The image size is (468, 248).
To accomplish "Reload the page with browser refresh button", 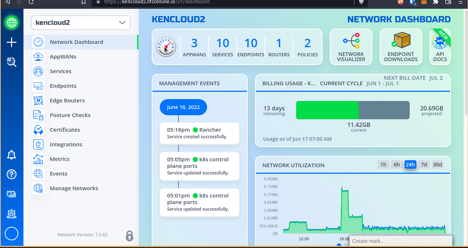I will click(31, 2).
